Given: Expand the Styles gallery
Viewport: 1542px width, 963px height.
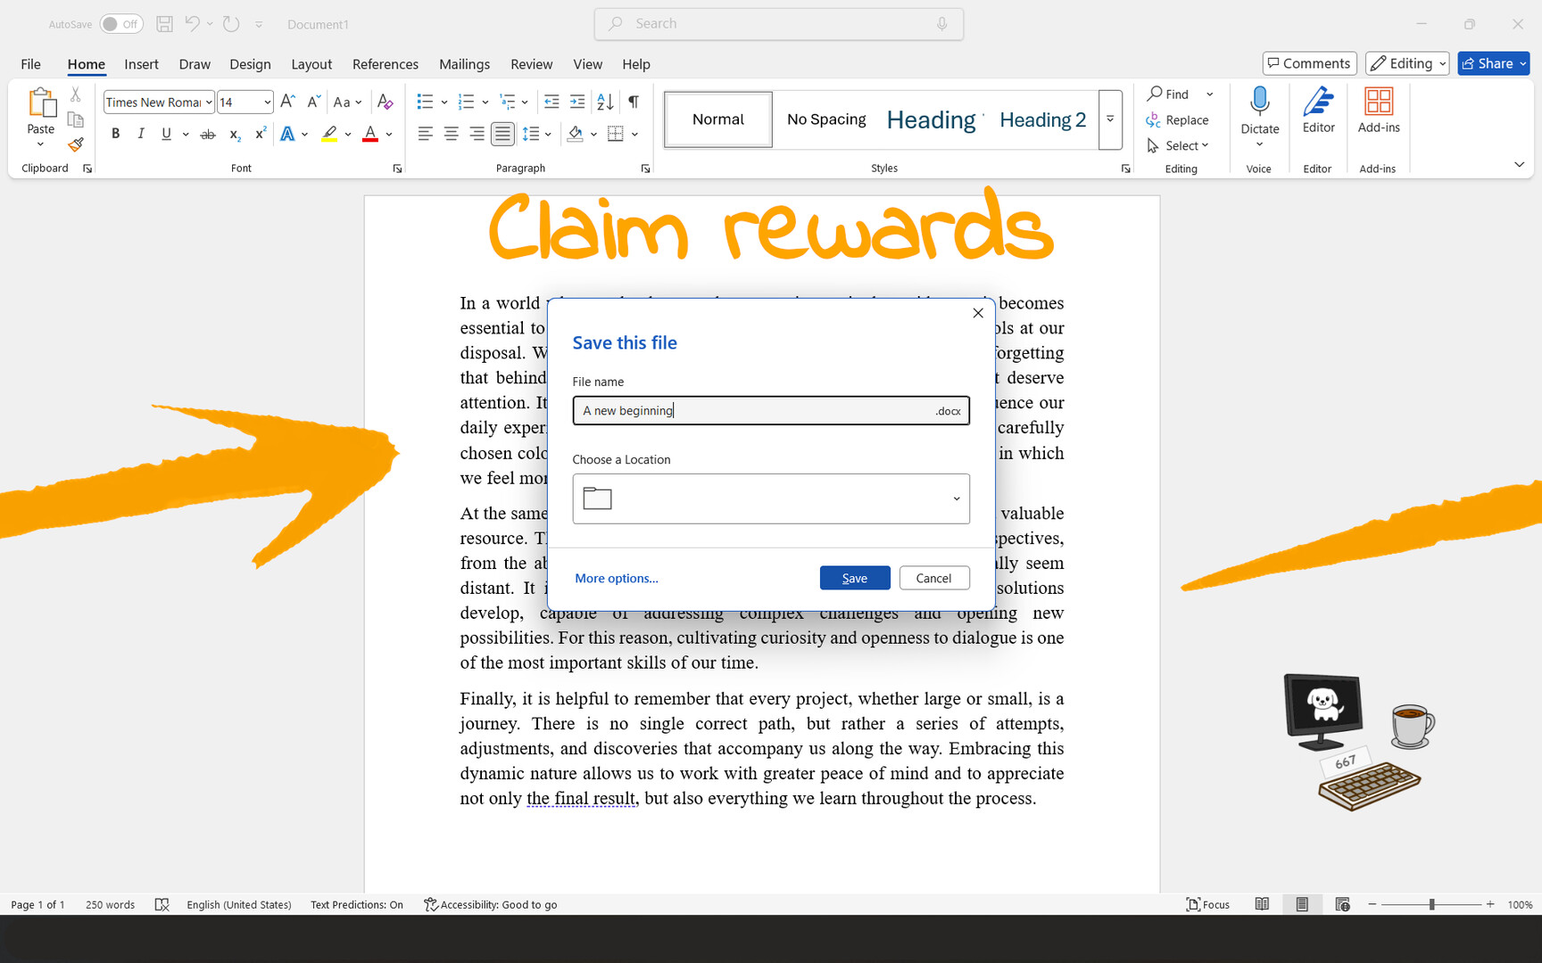Looking at the screenshot, I should click(1110, 119).
